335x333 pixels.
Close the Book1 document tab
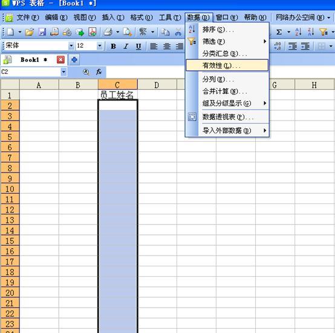click(60, 60)
